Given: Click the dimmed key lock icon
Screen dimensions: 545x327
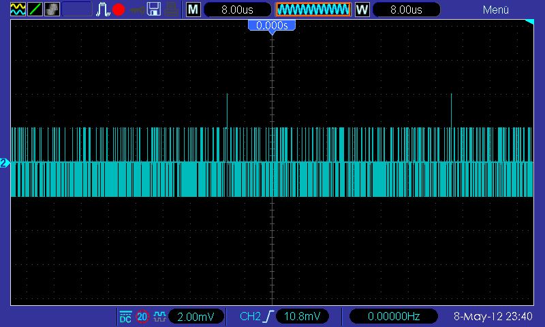Looking at the screenshot, I should [x=138, y=10].
